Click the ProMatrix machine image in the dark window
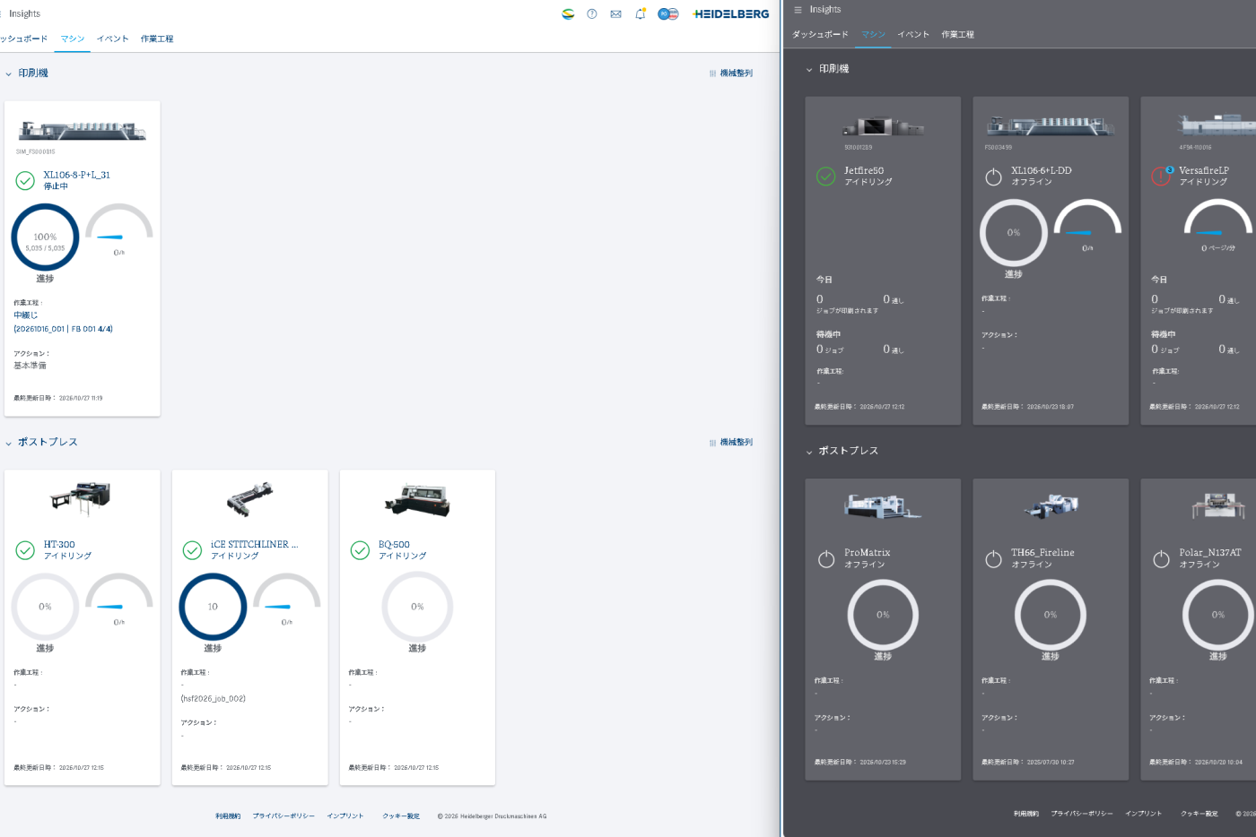1256x837 pixels. pyautogui.click(x=883, y=506)
